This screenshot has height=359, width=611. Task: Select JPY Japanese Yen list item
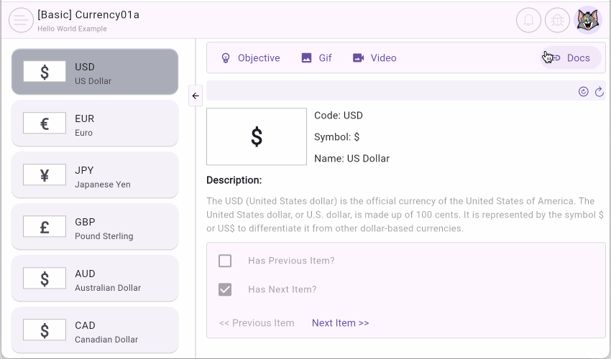(x=94, y=175)
